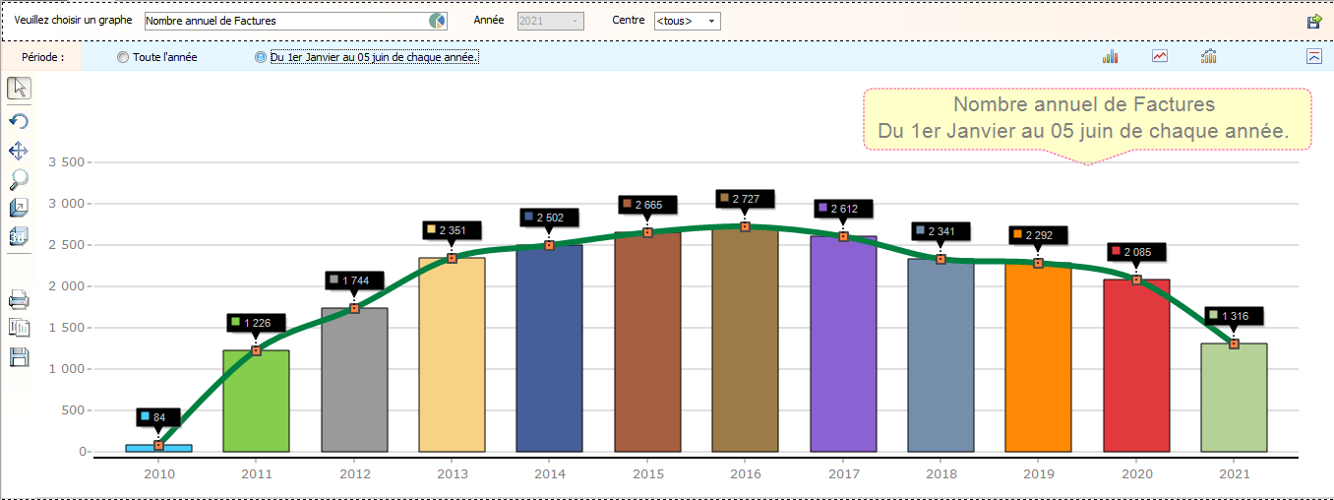Toggle the 3D chart view icon

coord(19,236)
